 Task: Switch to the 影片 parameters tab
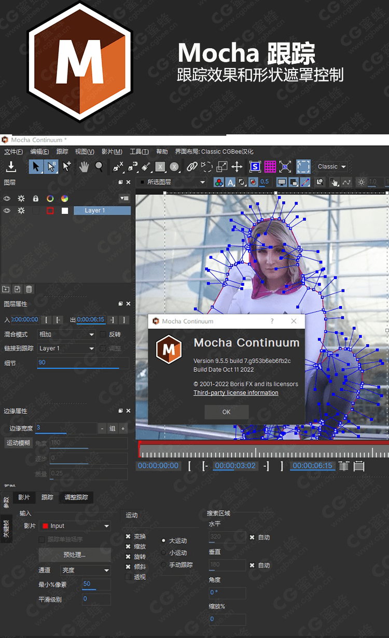click(x=24, y=497)
